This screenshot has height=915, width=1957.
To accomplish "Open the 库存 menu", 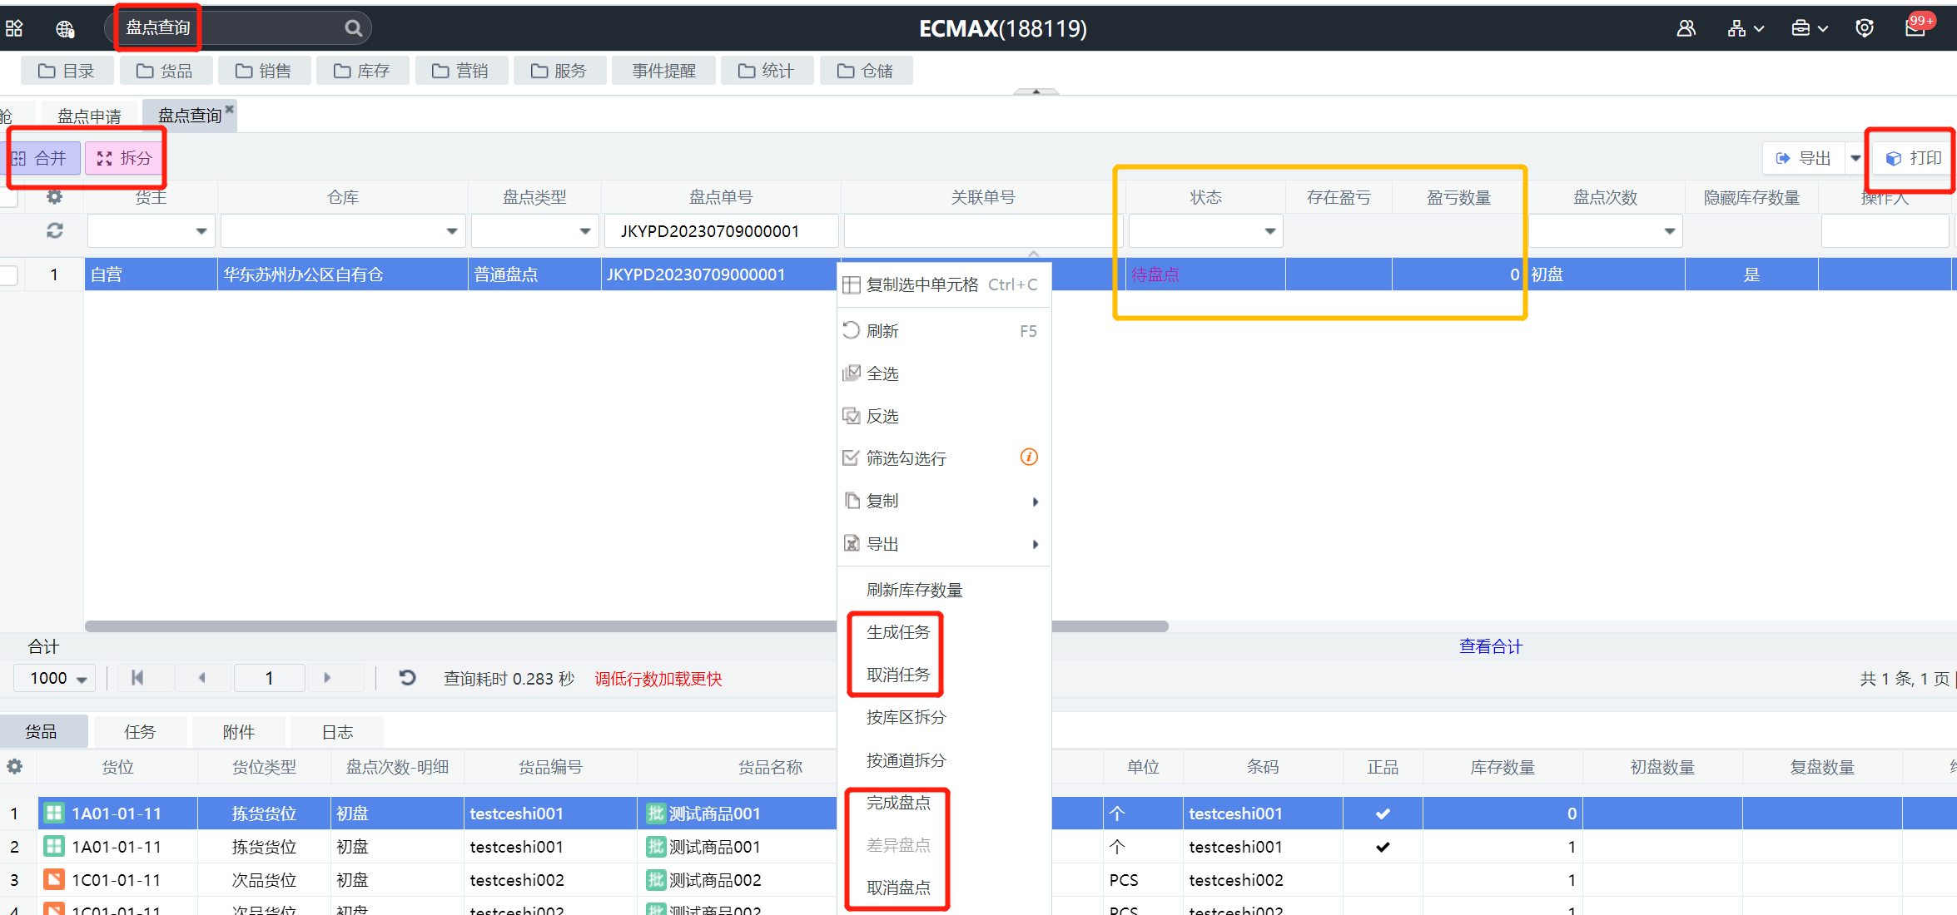I will point(362,71).
